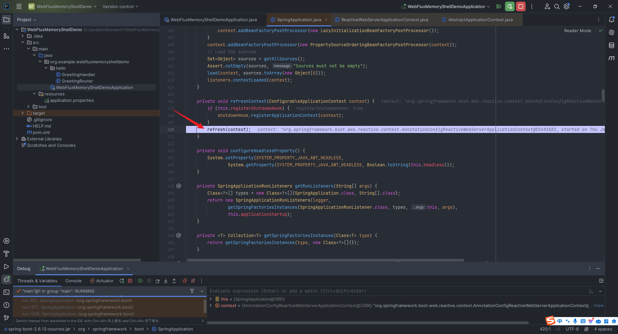Filter frames with funnel icon

pos(192,291)
